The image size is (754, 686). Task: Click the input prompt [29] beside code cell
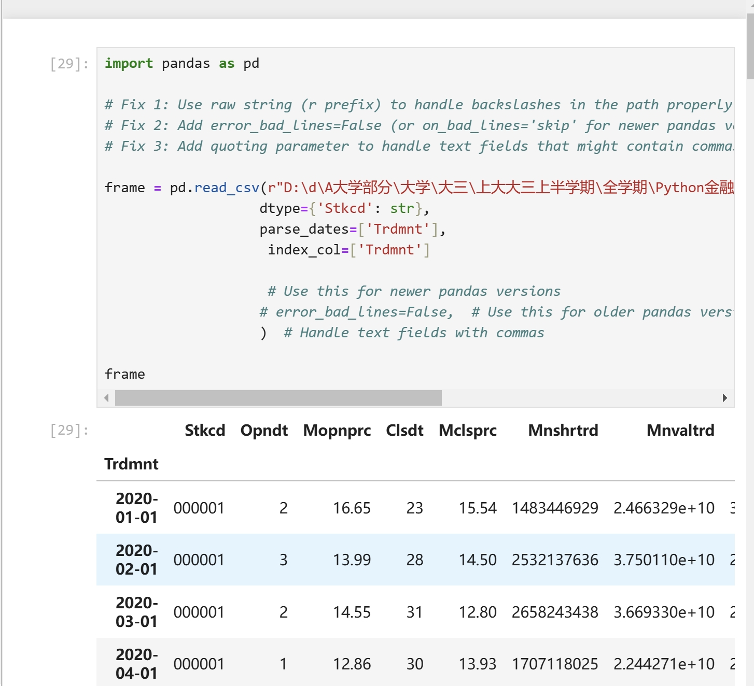tap(69, 64)
